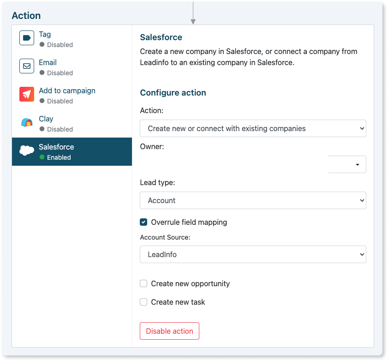388x361 pixels.
Task: Open the Clay action
Action: [72, 124]
